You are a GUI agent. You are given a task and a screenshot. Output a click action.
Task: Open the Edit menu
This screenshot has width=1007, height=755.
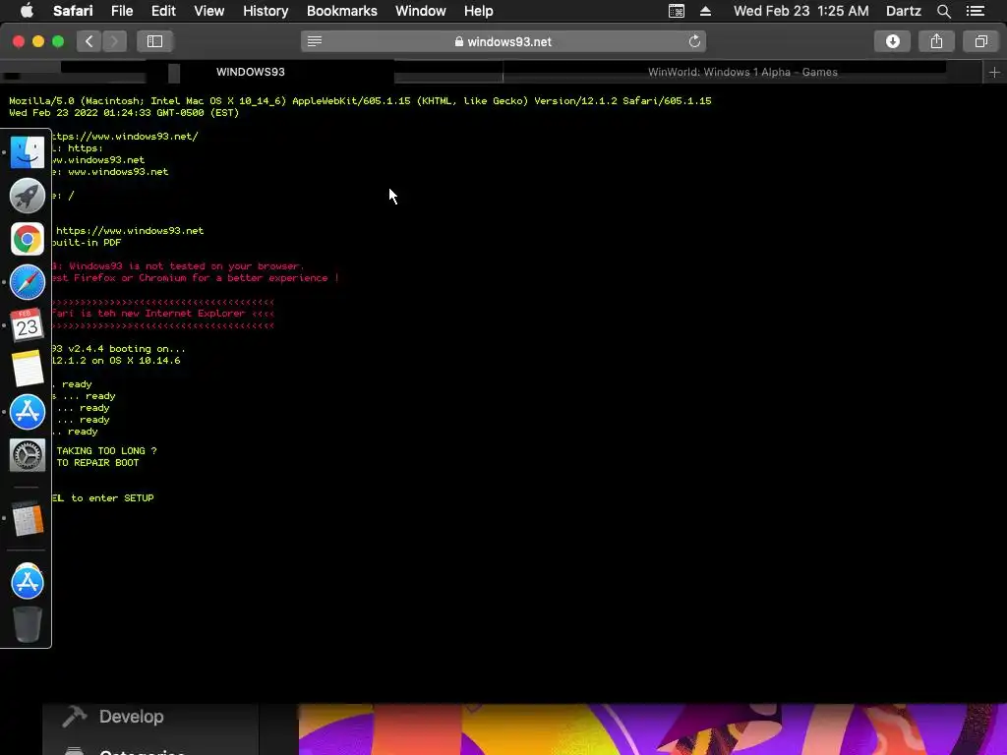(x=163, y=11)
